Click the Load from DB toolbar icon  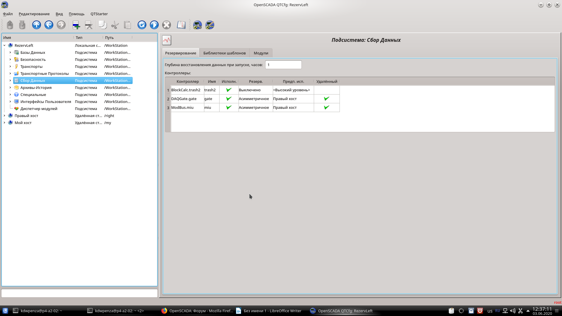[10, 25]
